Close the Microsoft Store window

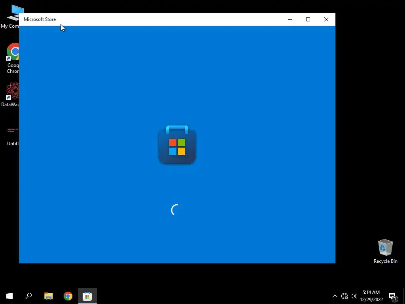326,19
